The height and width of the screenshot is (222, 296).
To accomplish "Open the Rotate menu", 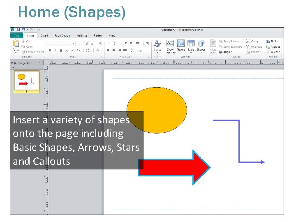I will click(254, 52).
